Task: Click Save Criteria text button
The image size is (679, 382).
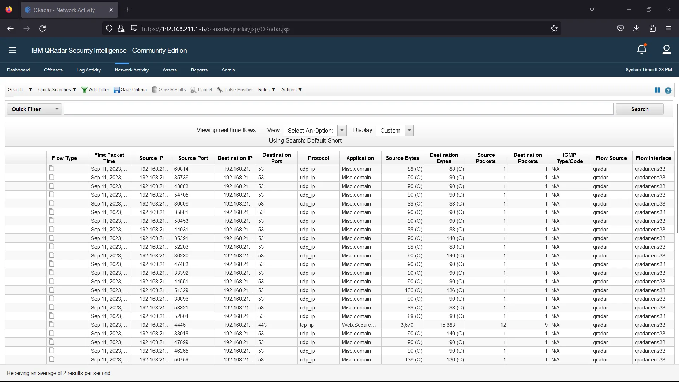Action: point(134,90)
